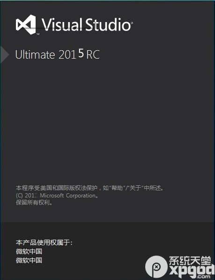Click the raised "5" digit in 2015
Screen dimensions: 215x280
[x=81, y=53]
